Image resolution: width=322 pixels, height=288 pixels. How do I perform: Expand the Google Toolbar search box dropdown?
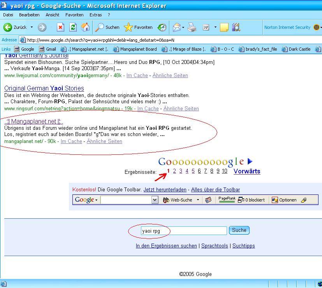(155, 200)
